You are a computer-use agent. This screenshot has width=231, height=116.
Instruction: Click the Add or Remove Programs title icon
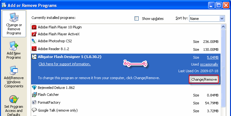coord(4,5)
